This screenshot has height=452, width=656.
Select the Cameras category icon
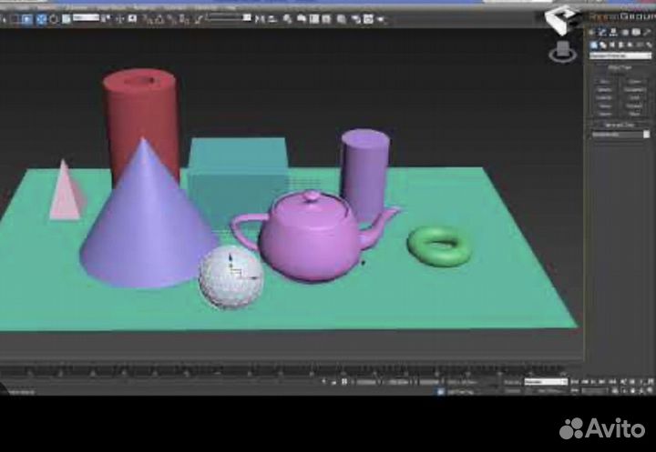pos(621,45)
